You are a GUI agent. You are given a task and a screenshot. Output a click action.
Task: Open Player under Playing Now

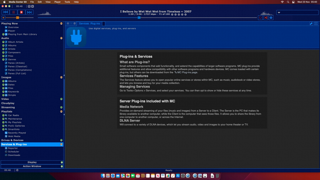point(12,31)
